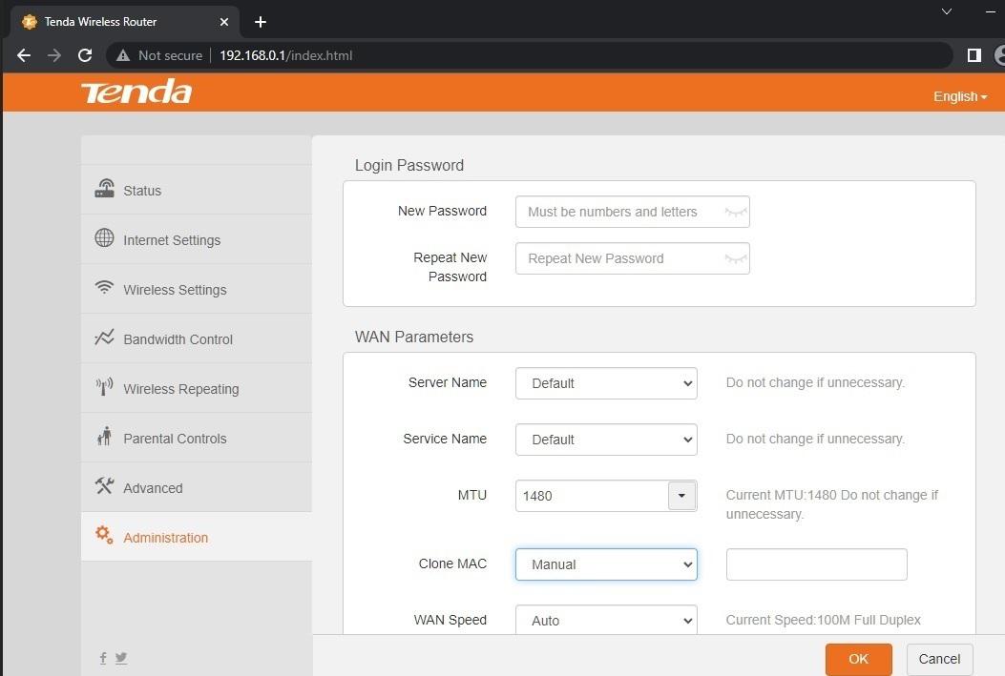Open the Clone MAC Manual dropdown
The width and height of the screenshot is (1005, 676).
(606, 564)
